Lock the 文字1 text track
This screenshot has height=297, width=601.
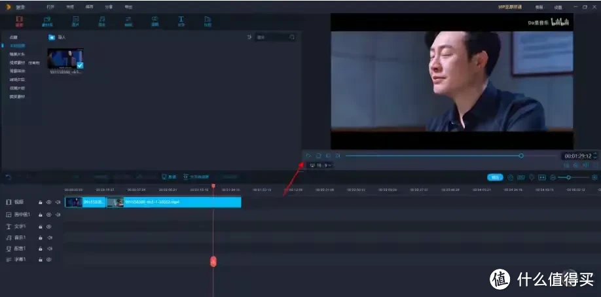click(40, 226)
